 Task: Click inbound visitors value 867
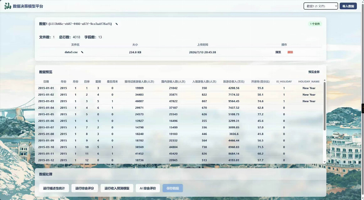(x=204, y=101)
